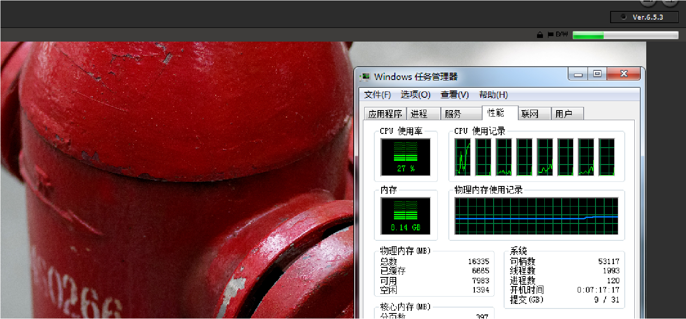This screenshot has width=686, height=319.
Task: Switch to the 应用程序 tab
Action: click(x=385, y=114)
